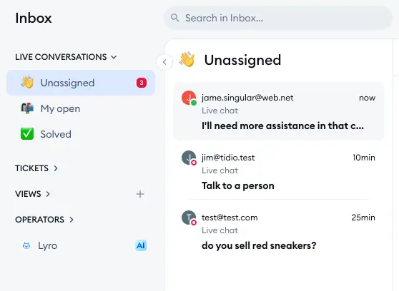
Task: Open My open conversations
Action: (81, 108)
